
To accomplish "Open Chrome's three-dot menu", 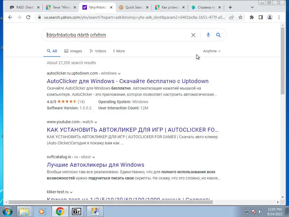I will click(279, 17).
